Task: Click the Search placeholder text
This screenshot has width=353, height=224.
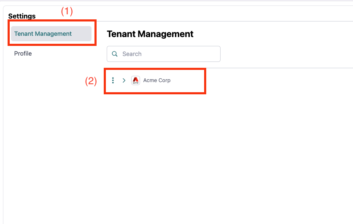Action: pyautogui.click(x=132, y=54)
